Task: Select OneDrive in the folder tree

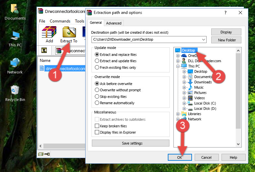Action: 193,56
